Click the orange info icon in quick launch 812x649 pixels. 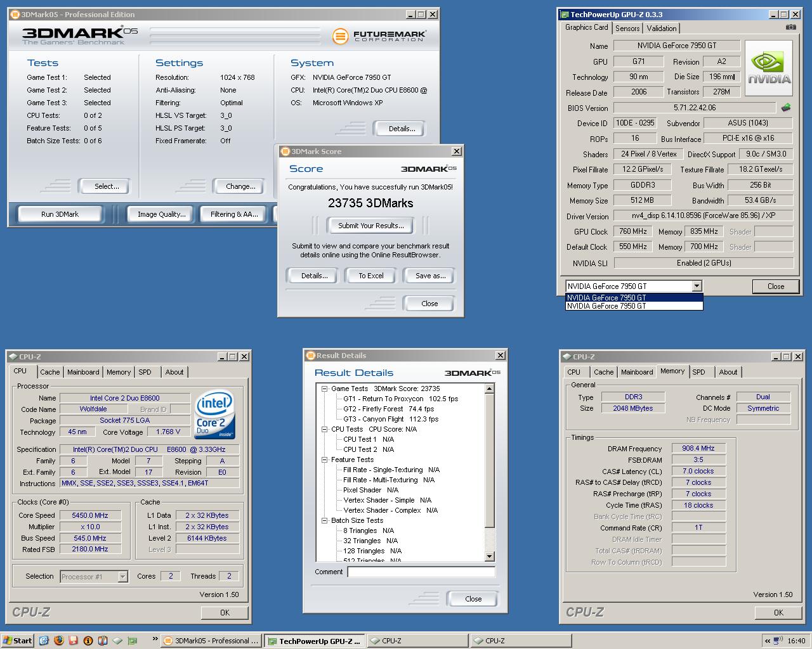click(x=88, y=640)
